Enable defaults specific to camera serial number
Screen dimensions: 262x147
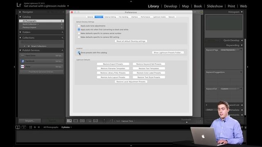79,33
